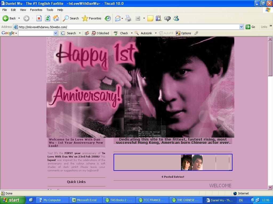Switch to the TAS Books 2 taskbar window
The image size is (273, 204).
pyautogui.click(x=120, y=200)
